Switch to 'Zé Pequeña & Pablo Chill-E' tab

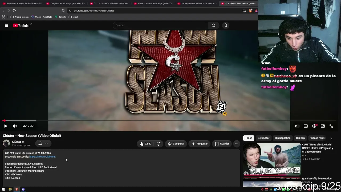coord(197,3)
